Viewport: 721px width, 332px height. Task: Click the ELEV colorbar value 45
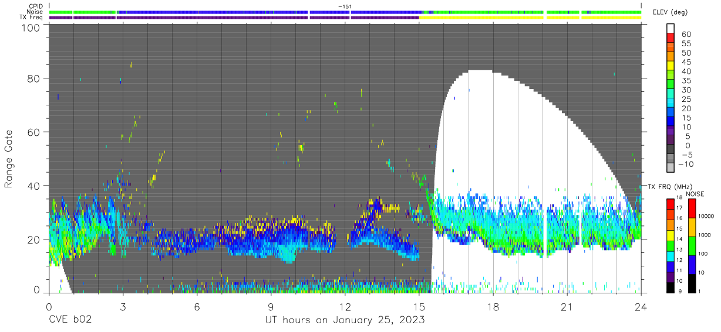tap(687, 62)
